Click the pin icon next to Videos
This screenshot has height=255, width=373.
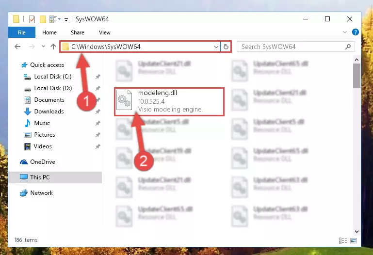tap(98, 146)
